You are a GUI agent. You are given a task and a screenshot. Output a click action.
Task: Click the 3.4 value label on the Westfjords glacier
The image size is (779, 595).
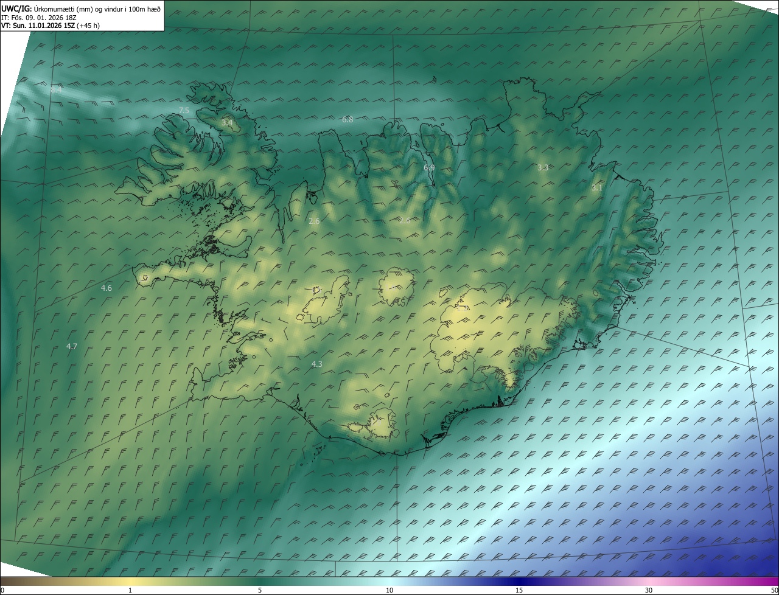click(x=227, y=123)
